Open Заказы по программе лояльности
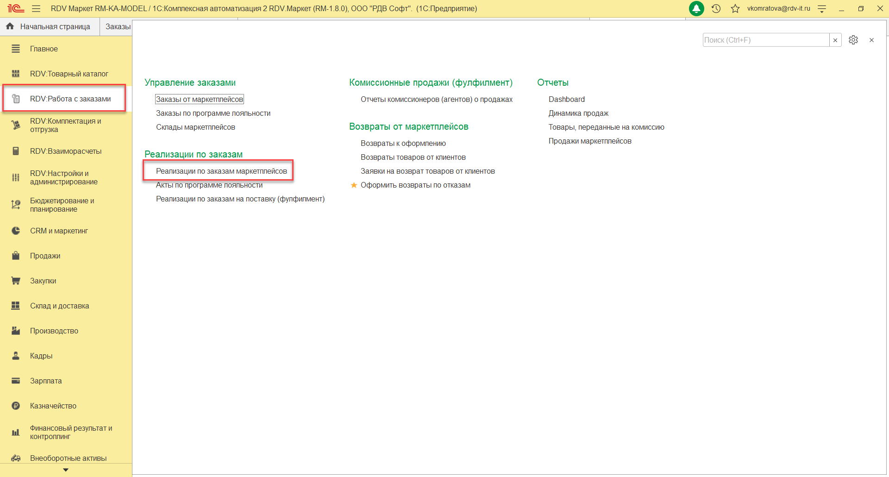The image size is (889, 477). (x=213, y=113)
